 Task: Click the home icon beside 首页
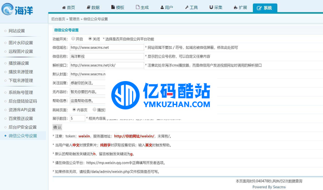point(64,7)
